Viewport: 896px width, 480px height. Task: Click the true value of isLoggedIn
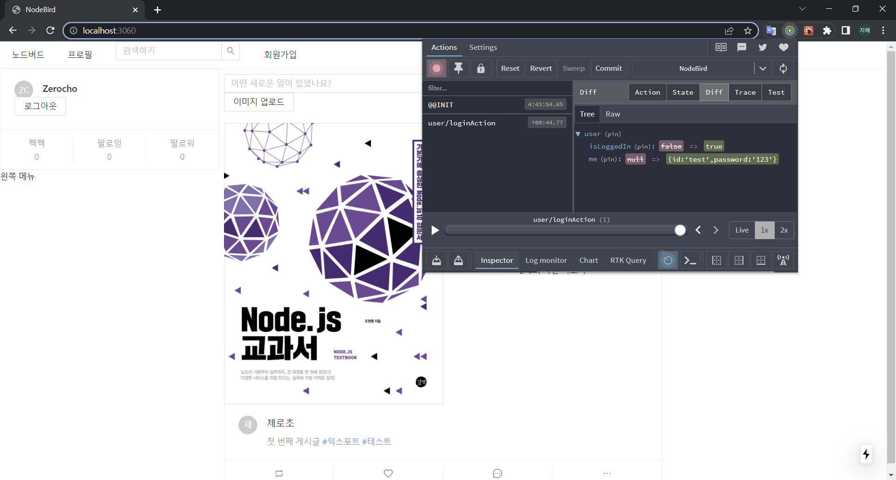pos(714,146)
